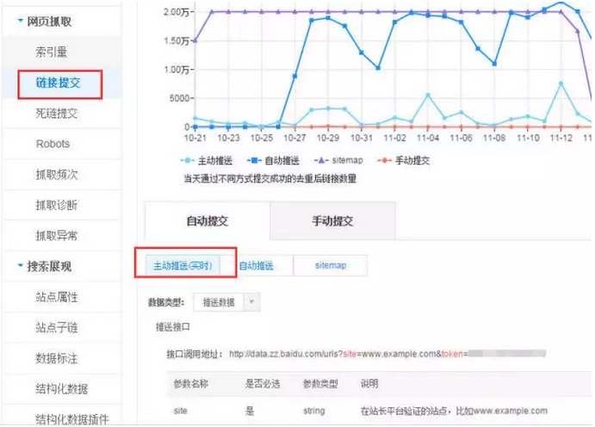Toggle 手动提交 legend series icon
Image resolution: width=595 pixels, height=427 pixels.
tap(384, 160)
